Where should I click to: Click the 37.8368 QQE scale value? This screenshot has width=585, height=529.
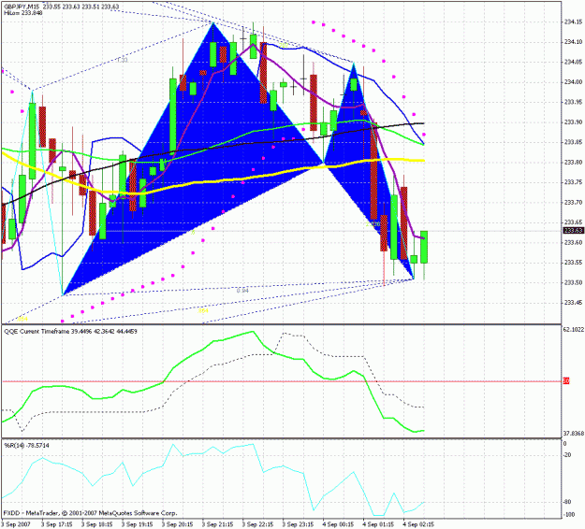[574, 434]
